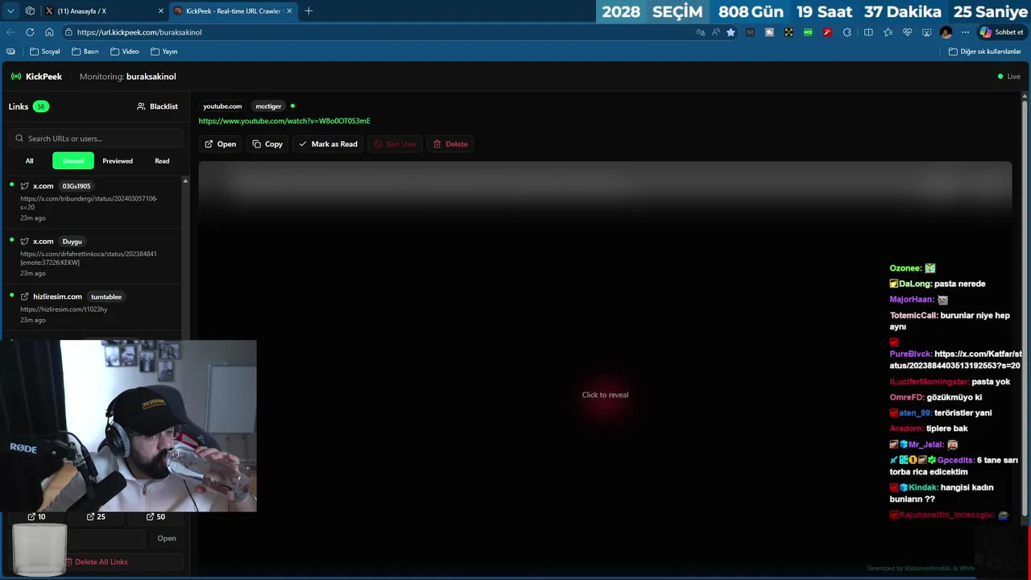Copy the YouTube link URL

pos(267,144)
